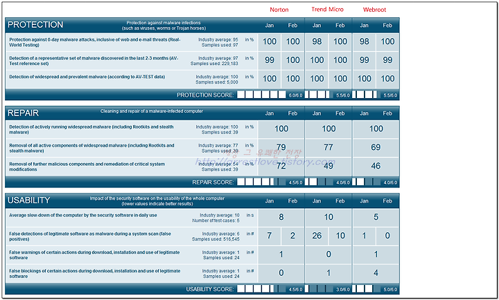This screenshot has width=499, height=300.
Task: Click Trend Micro's 49 remediation value
Action: [328, 166]
